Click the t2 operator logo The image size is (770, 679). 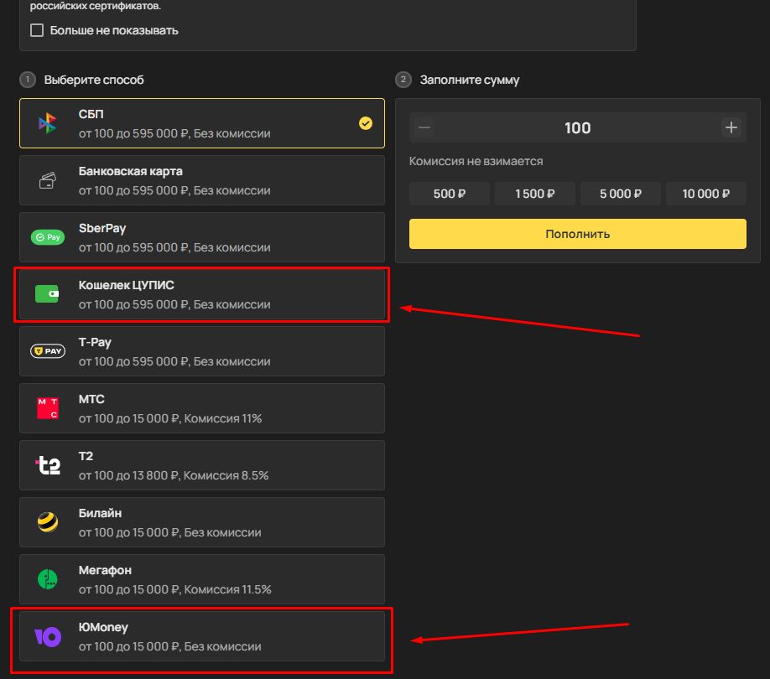48,465
